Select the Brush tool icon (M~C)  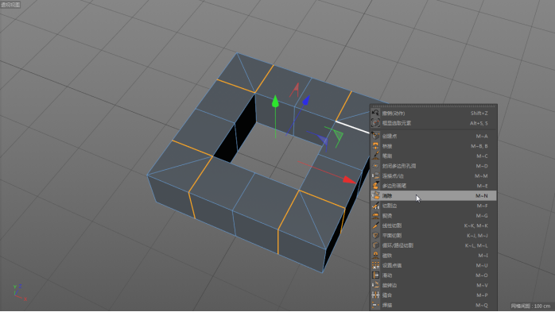pyautogui.click(x=375, y=156)
